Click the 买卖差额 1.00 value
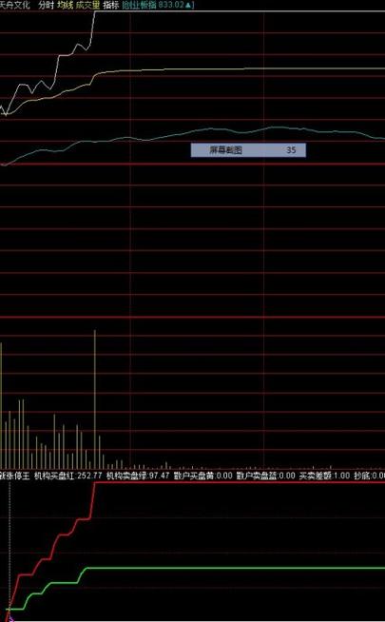The width and height of the screenshot is (385, 622). 324,476
